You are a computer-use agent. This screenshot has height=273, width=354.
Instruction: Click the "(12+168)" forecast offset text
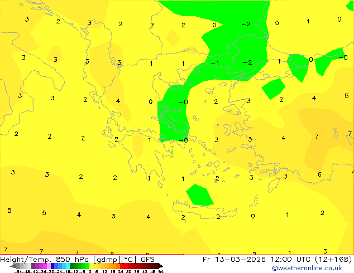[x=333, y=259]
